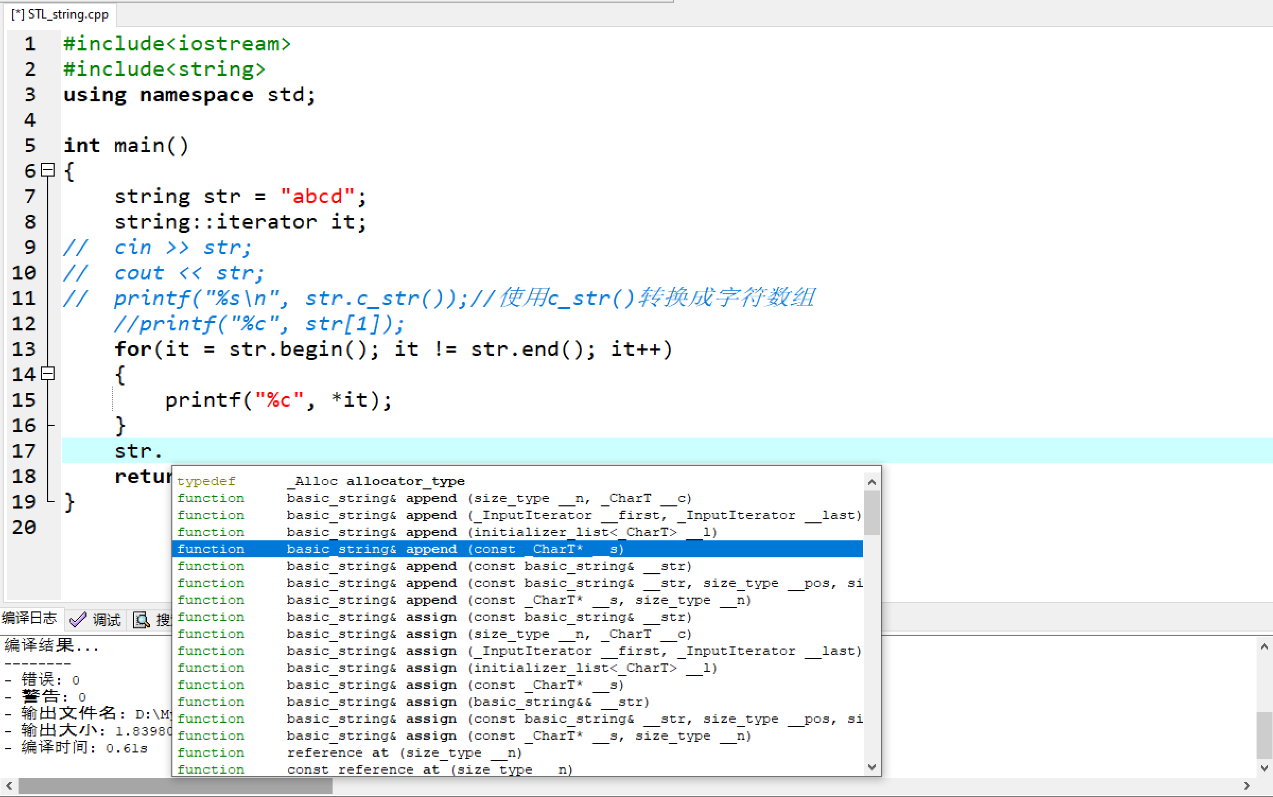Select assign (const _CharT* __s, size_type __n)
This screenshot has width=1273, height=797.
[518, 735]
